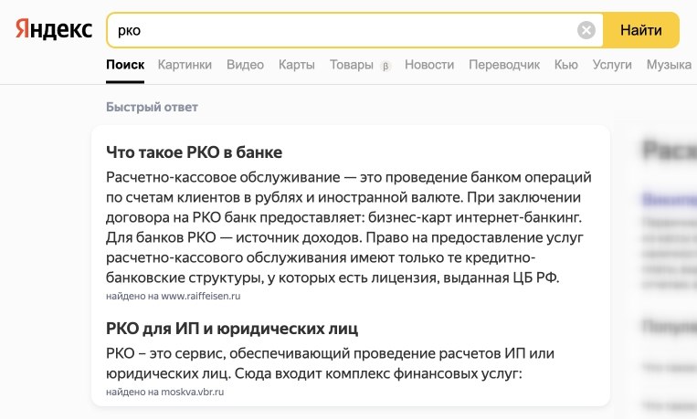Switch to the Новости tab

429,65
